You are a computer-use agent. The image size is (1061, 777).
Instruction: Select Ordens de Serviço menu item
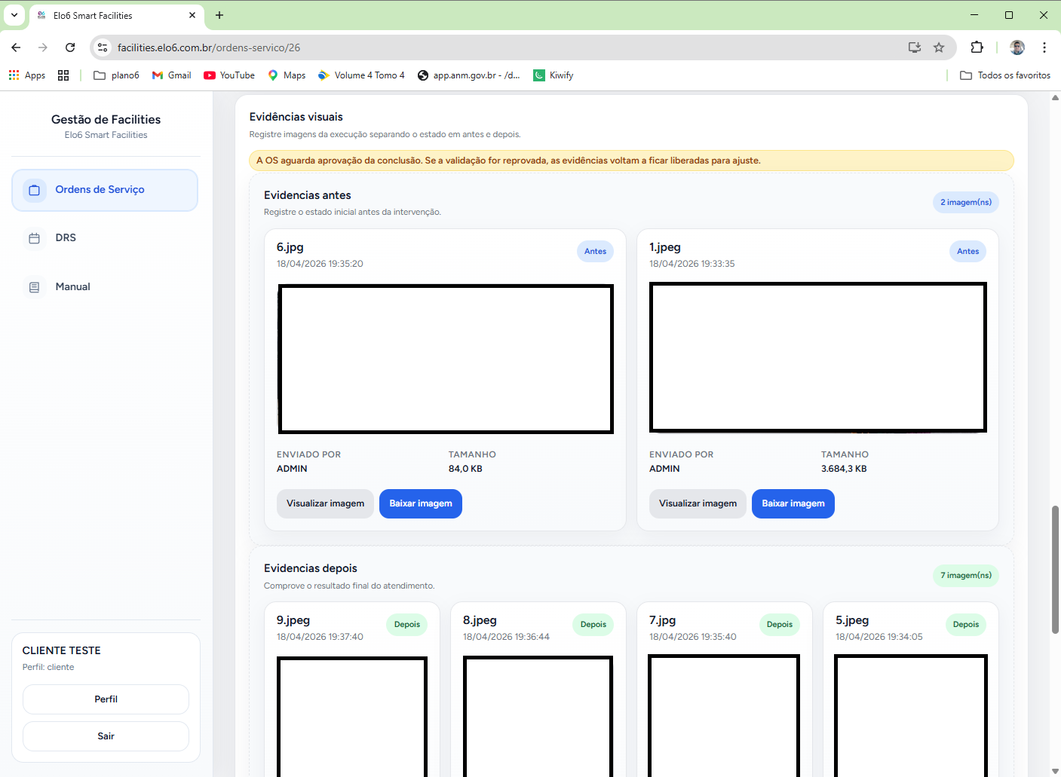click(x=105, y=190)
